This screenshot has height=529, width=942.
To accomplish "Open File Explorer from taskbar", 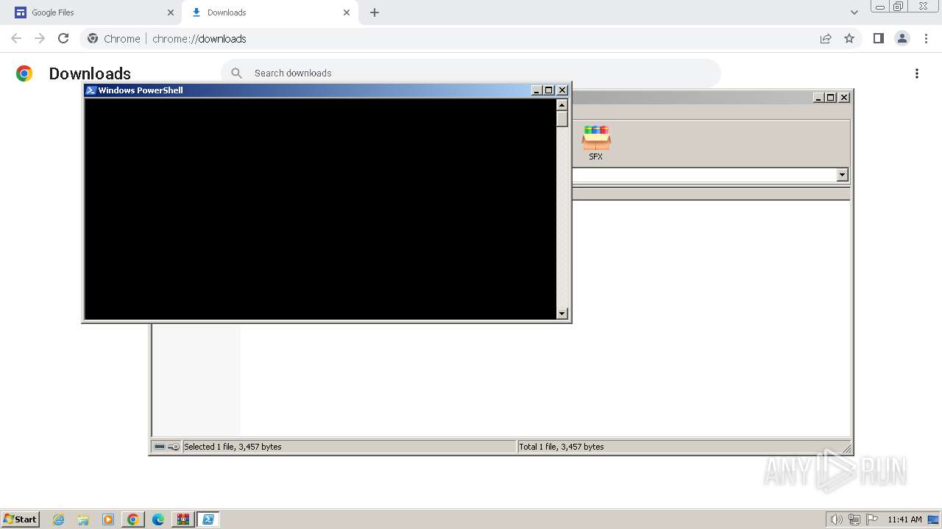I will (x=83, y=519).
